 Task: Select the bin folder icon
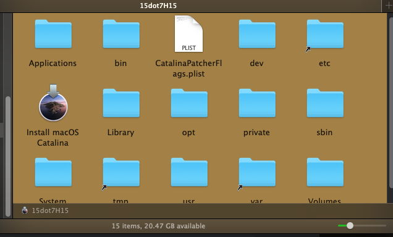click(x=121, y=34)
